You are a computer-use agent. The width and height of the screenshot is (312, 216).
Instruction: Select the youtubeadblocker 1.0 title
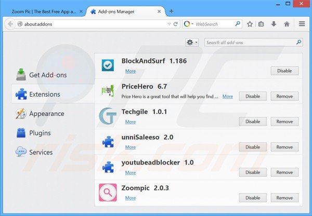158,163
